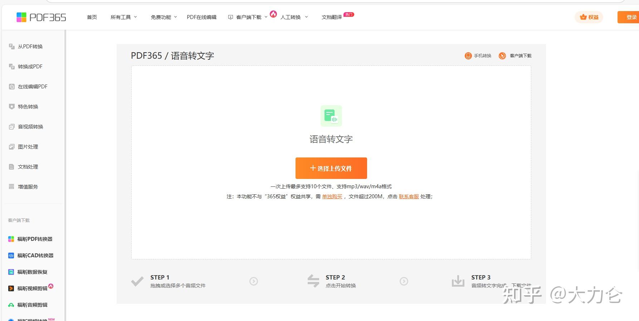
Task: Open the 文档翻译 menu item
Action: point(332,17)
